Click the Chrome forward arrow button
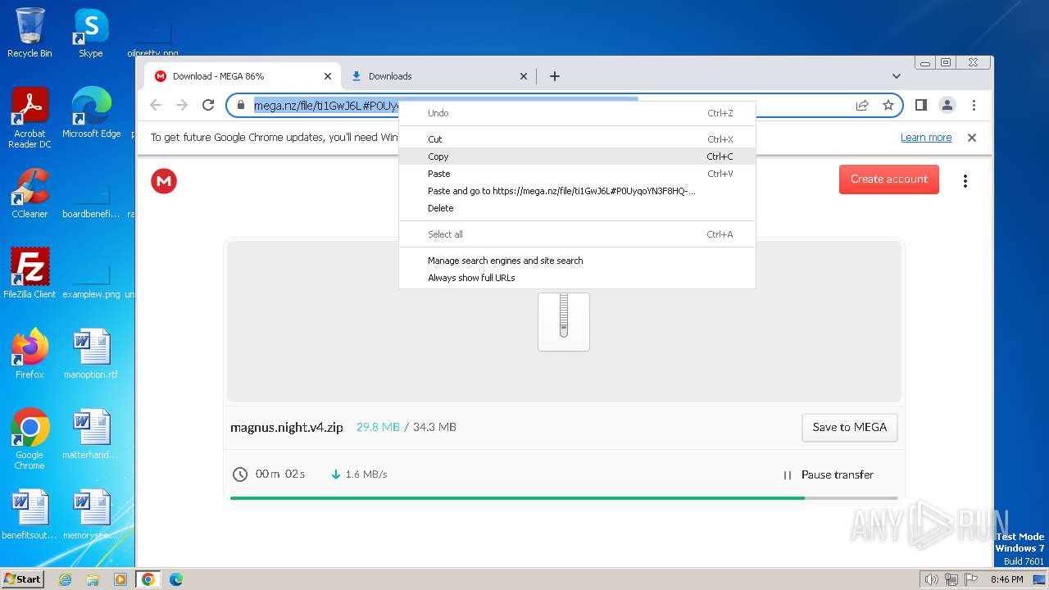The width and height of the screenshot is (1049, 590). [182, 105]
